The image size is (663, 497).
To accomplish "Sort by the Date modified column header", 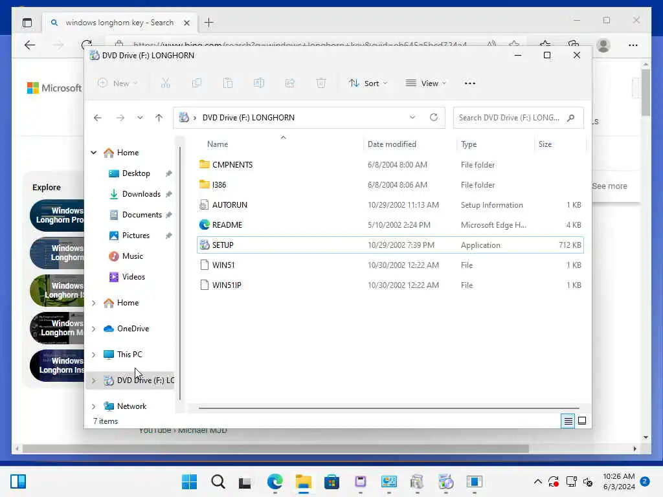I will [409, 144].
